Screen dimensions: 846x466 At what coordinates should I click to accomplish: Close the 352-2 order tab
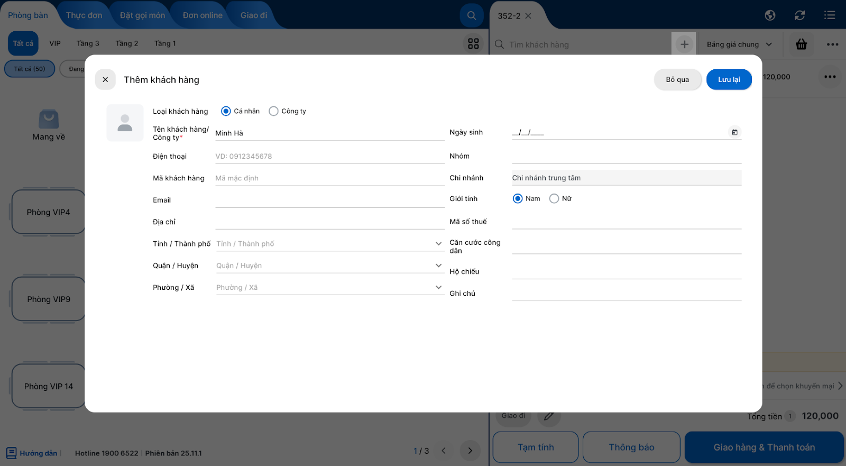pyautogui.click(x=528, y=16)
